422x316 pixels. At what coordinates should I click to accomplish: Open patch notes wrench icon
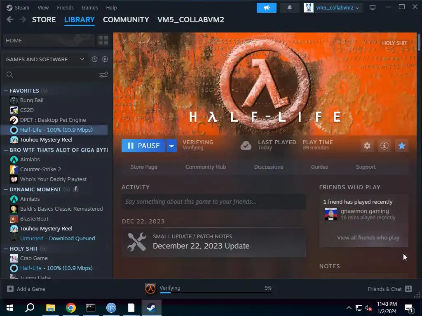pyautogui.click(x=137, y=242)
